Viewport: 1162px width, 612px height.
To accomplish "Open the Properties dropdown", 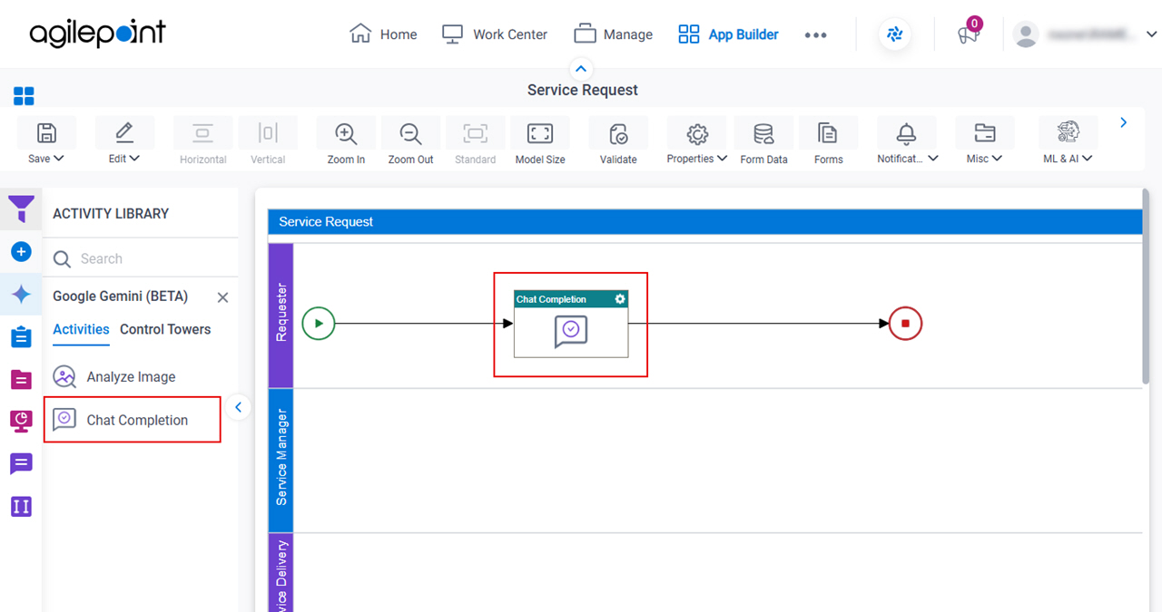I will 696,142.
